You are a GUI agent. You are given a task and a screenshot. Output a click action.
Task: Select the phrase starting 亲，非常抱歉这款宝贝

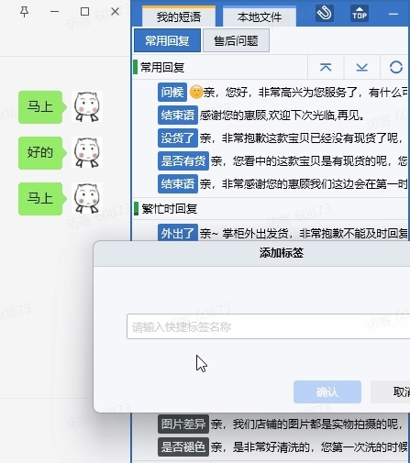click(302, 138)
